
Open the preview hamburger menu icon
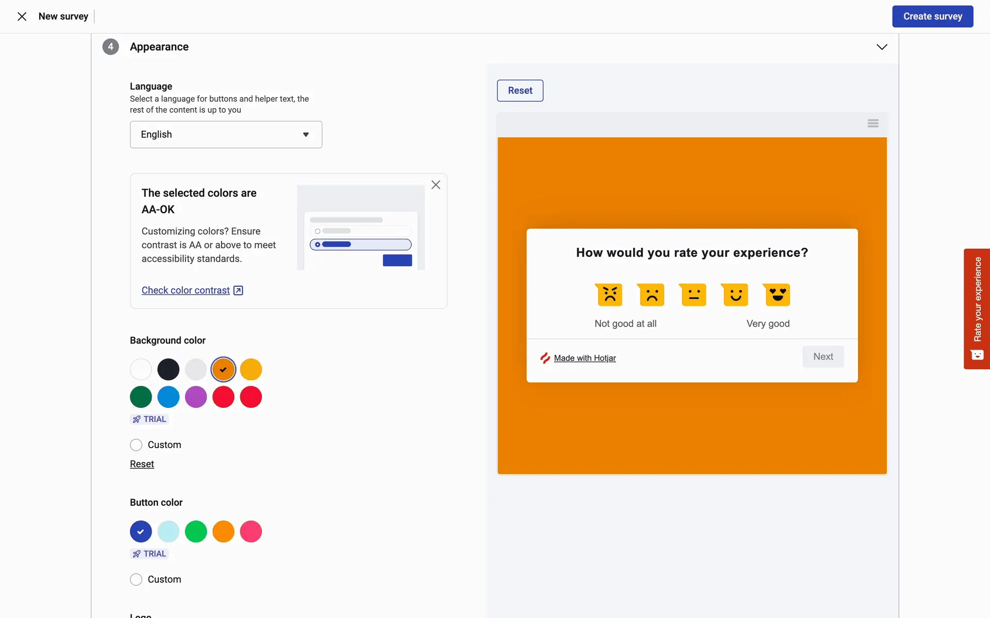(873, 123)
